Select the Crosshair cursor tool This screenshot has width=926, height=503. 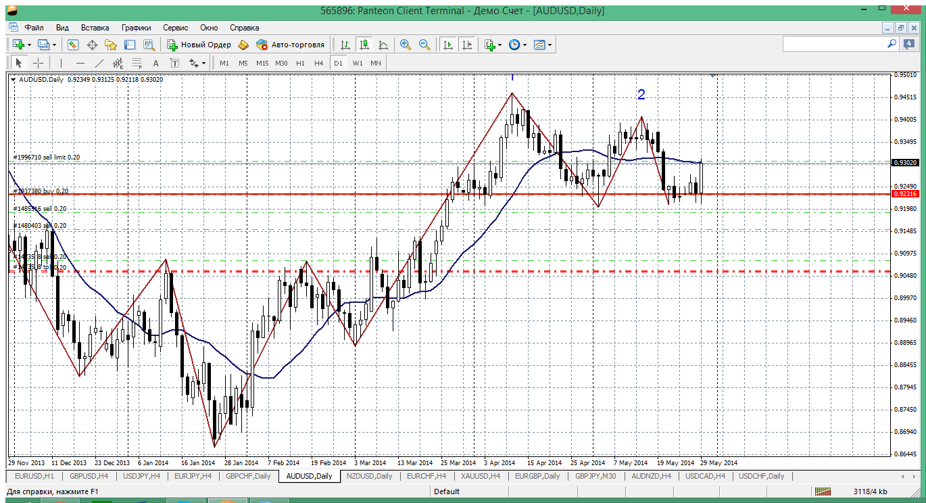point(39,63)
